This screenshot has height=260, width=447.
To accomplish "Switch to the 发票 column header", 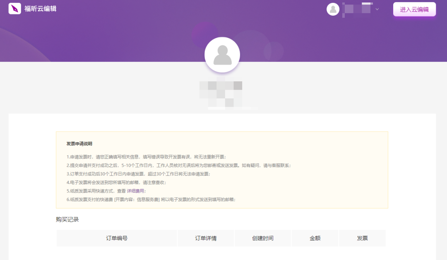I will point(362,238).
